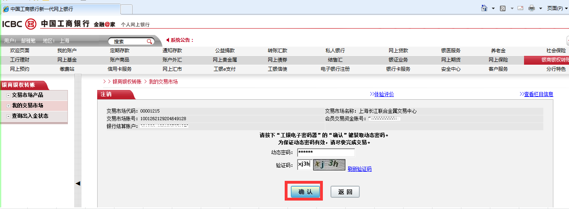
Task: Select 查询出入金状态 in the sidebar
Action: 30,116
